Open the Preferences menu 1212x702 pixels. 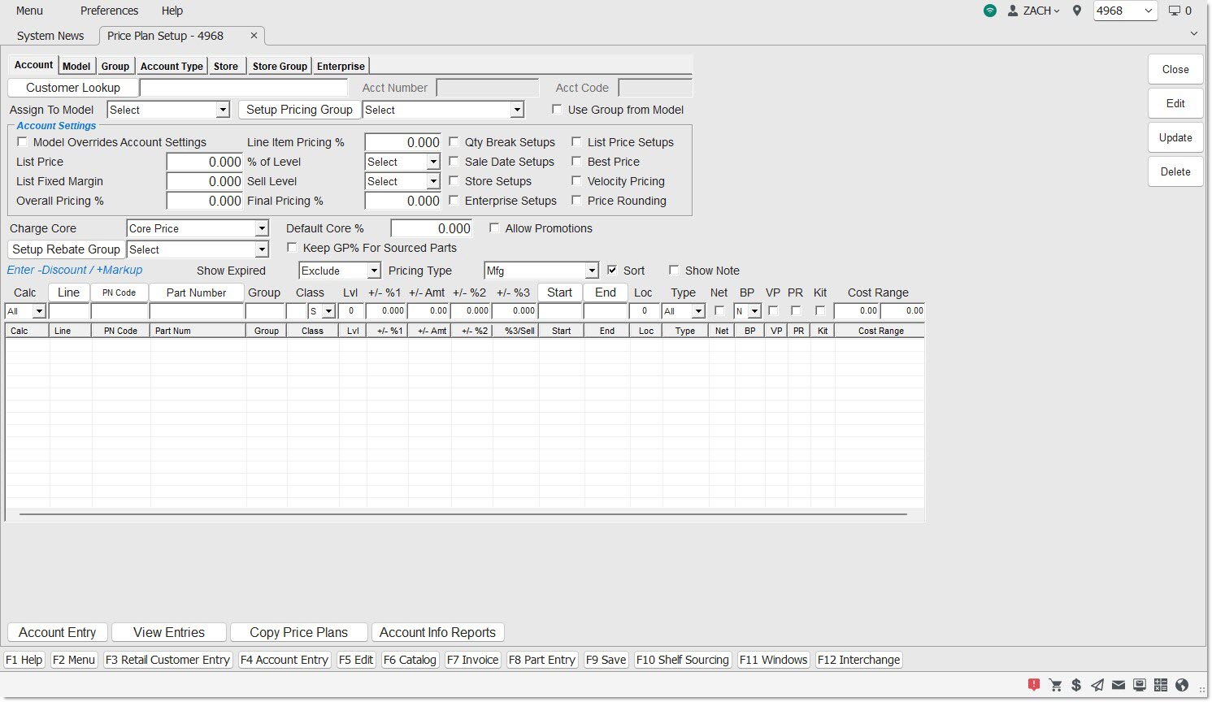point(109,11)
